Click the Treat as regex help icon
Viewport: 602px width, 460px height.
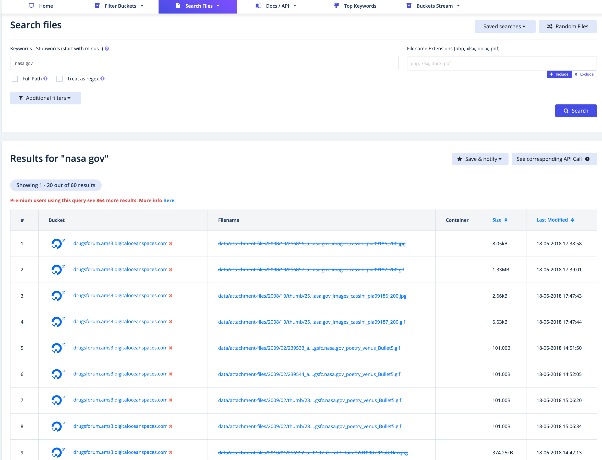[102, 79]
